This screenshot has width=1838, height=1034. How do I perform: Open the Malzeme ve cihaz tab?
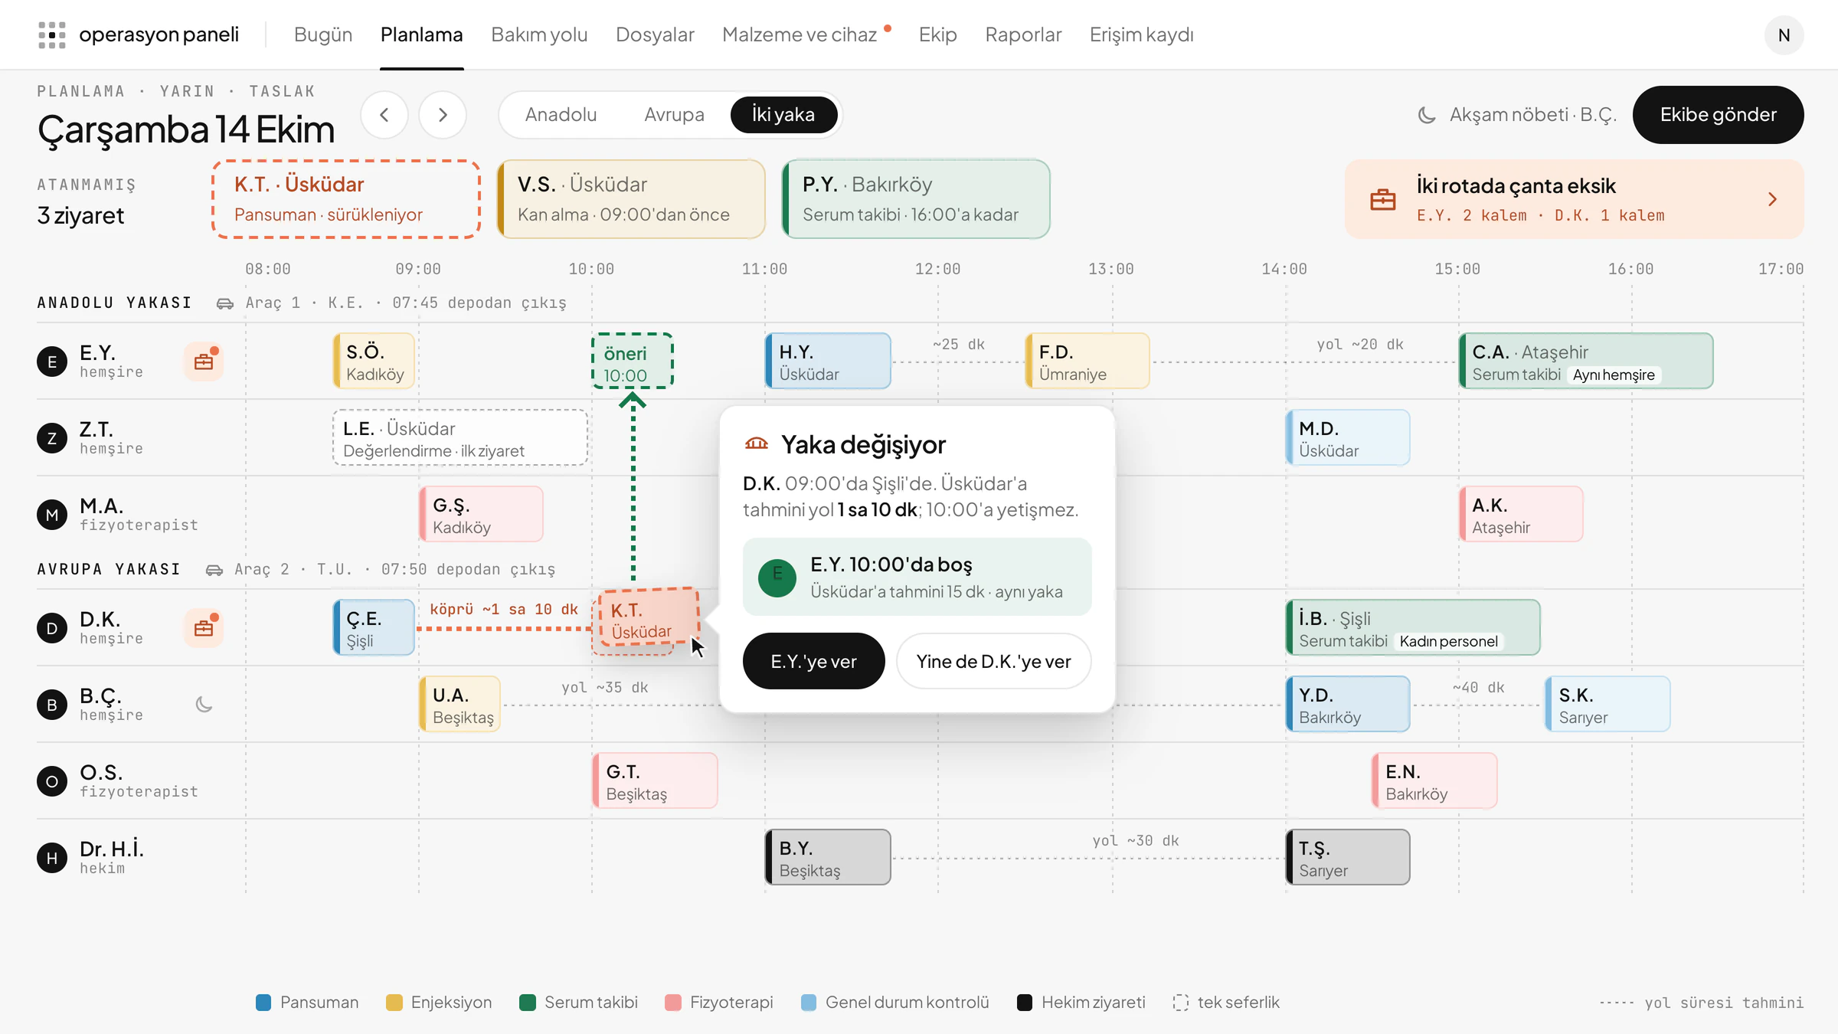(799, 34)
